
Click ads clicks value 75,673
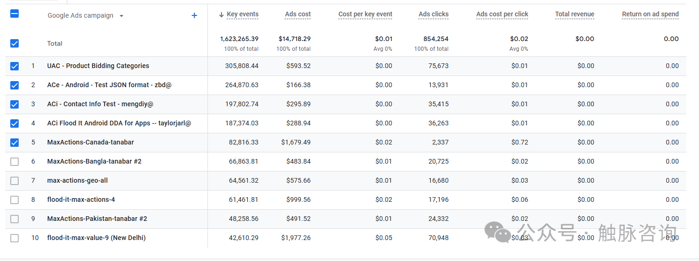click(x=438, y=66)
